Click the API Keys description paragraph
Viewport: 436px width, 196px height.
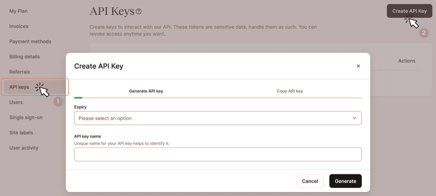(203, 30)
